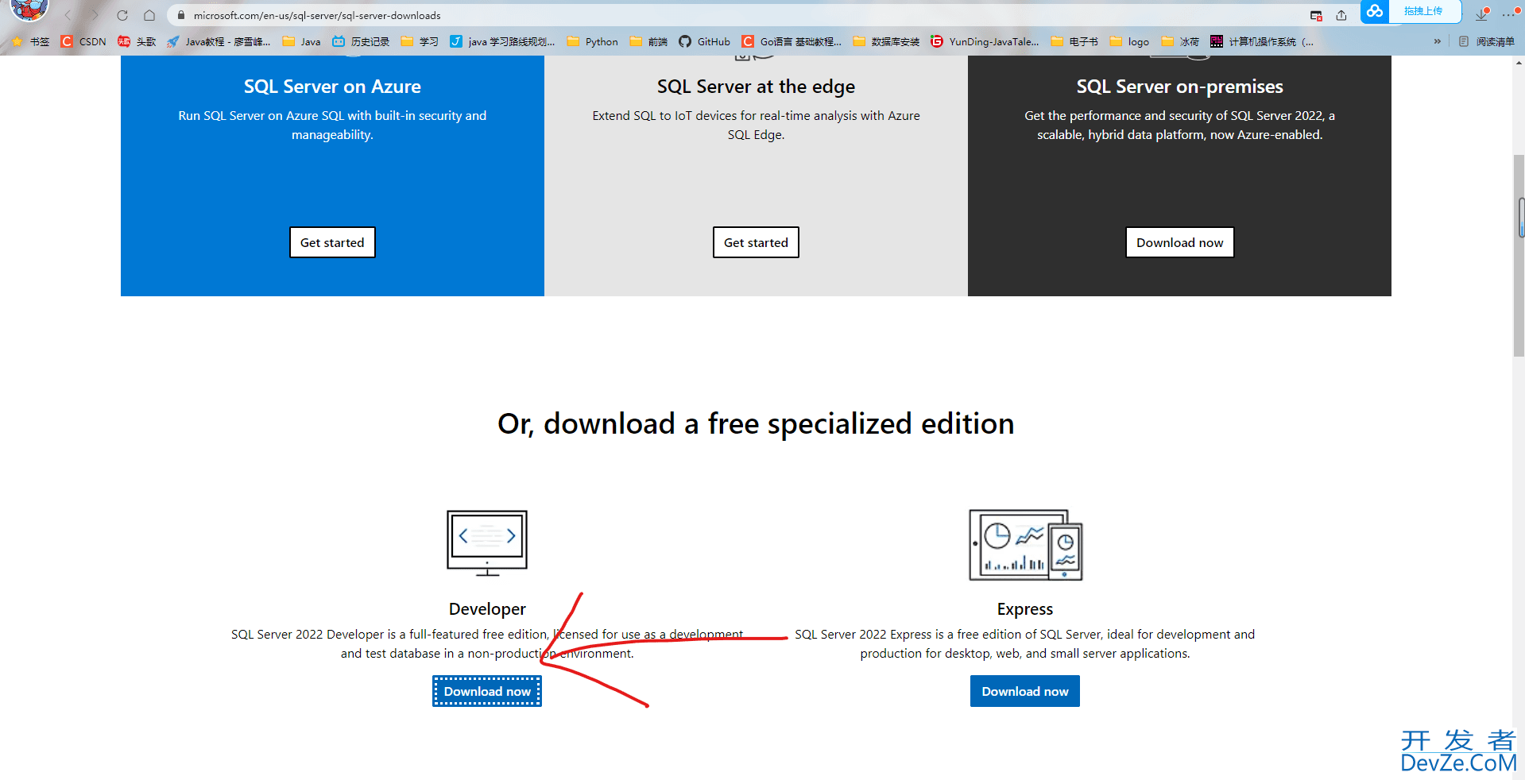
Task: Click the Express edition dashboard icon
Action: click(x=1026, y=545)
